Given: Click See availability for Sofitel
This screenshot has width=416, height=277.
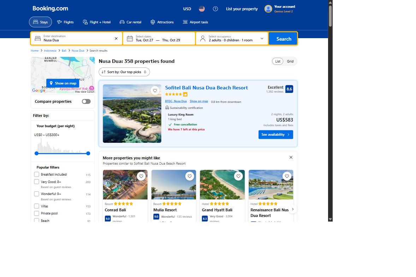Looking at the screenshot, I should [276, 135].
